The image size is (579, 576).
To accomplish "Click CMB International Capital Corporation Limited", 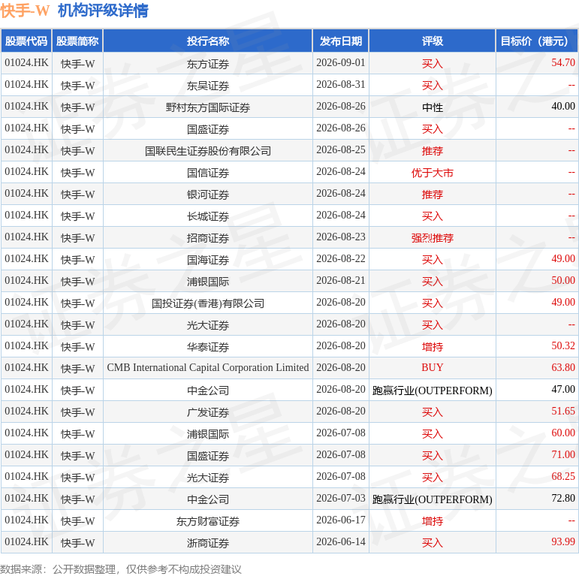I will tap(208, 368).
